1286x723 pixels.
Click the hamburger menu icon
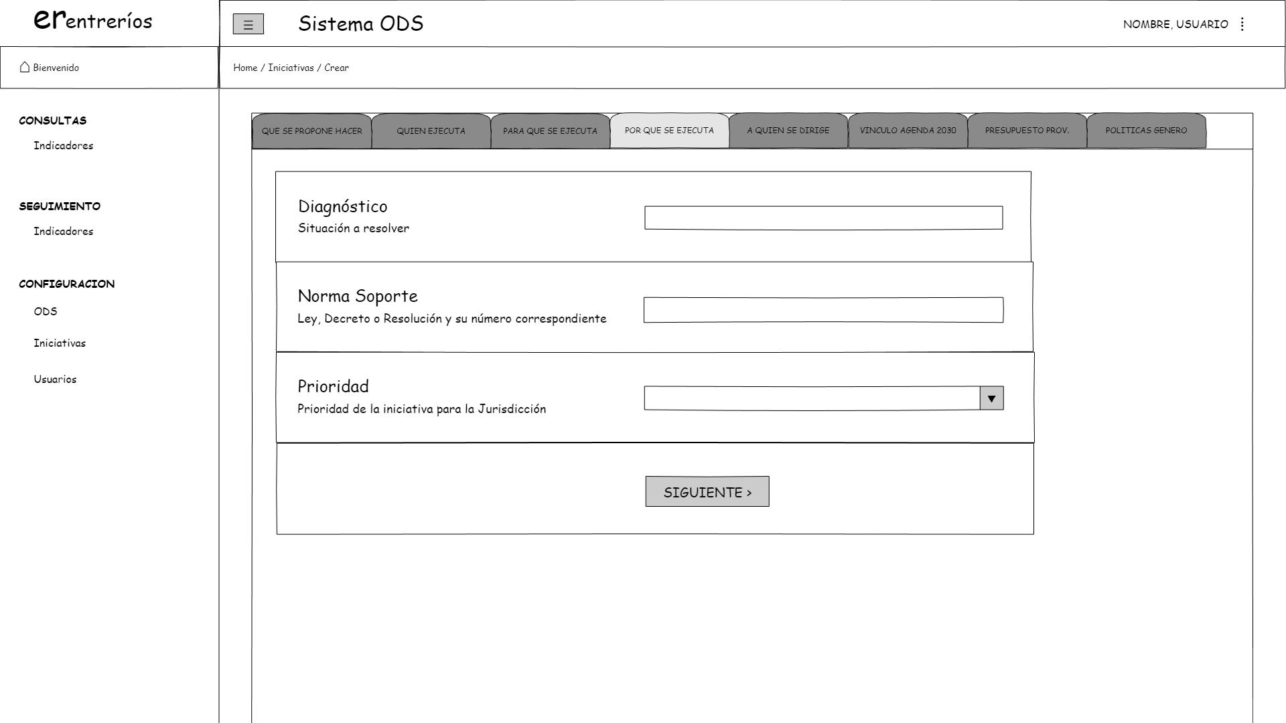point(248,24)
